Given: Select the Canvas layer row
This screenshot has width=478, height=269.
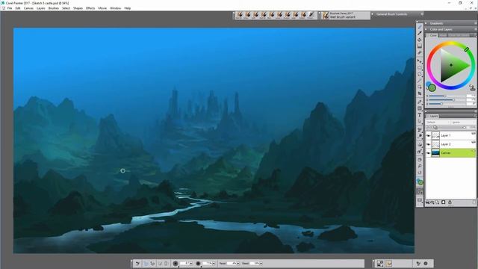Looking at the screenshot, I should click(450, 152).
